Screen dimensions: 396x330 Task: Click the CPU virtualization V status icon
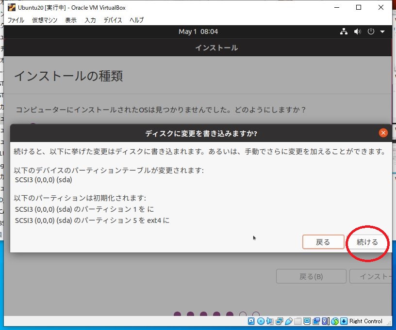click(x=325, y=321)
